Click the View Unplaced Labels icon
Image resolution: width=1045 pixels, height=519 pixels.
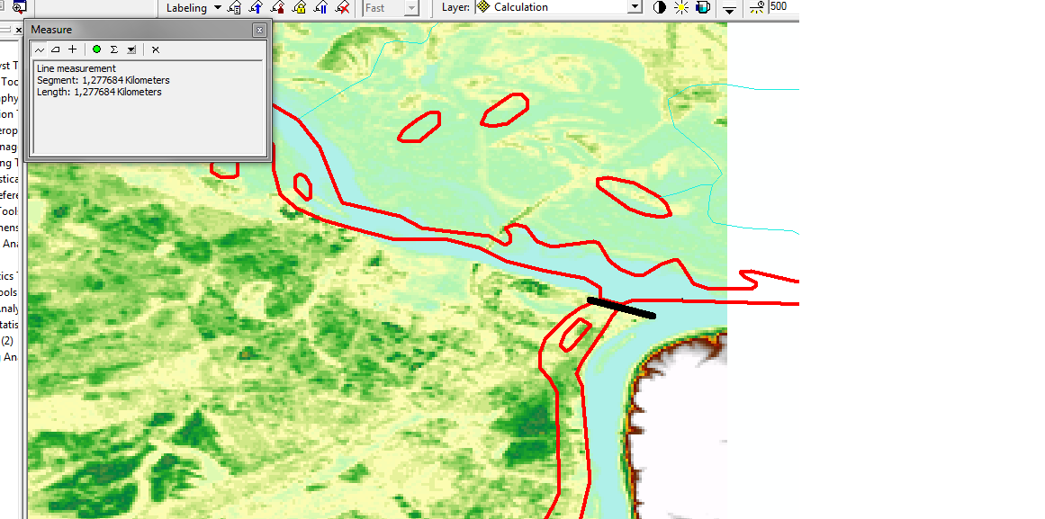coord(343,8)
